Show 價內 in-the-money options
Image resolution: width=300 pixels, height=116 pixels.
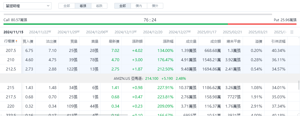point(139,6)
